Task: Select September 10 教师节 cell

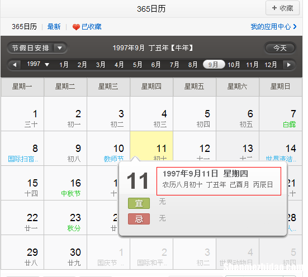Action: [x=108, y=147]
